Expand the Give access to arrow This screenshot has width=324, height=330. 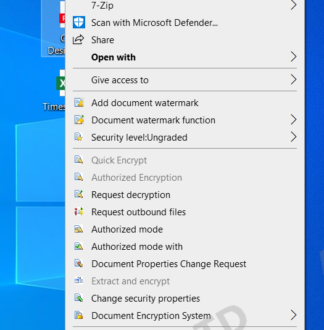point(294,80)
